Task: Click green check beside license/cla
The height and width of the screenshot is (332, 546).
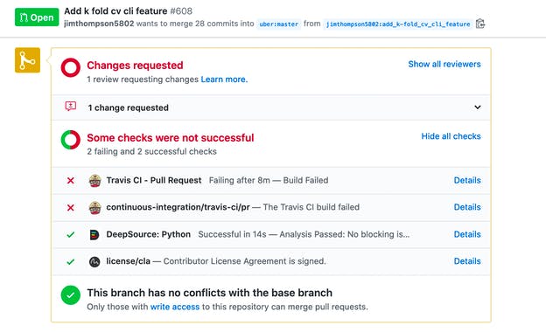Action: 71,262
